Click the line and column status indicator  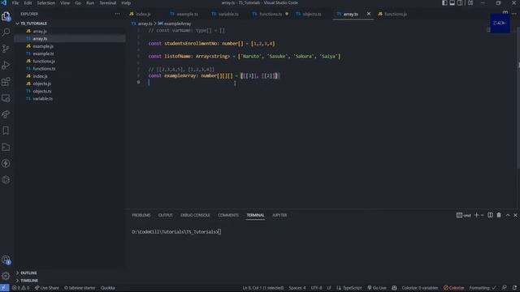point(263,288)
